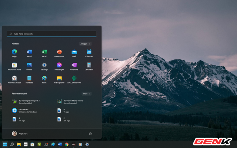This screenshot has height=148, width=237.
Task: Open the green V app on taskbar
Action: pyautogui.click(x=39, y=144)
